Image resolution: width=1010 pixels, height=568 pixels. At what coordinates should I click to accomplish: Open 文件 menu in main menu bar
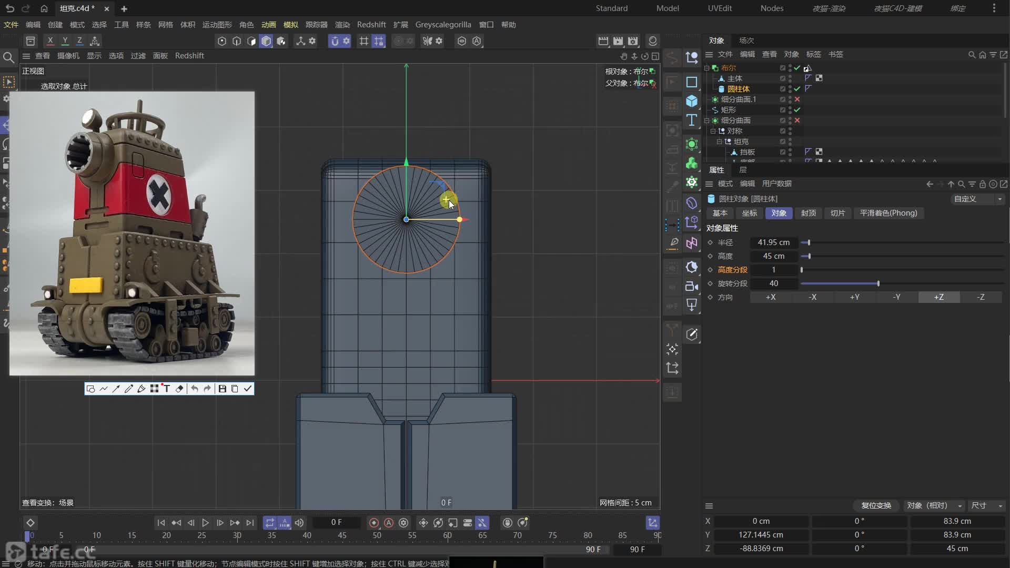(x=11, y=25)
